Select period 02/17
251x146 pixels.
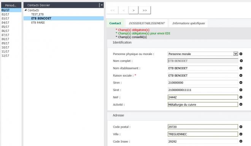pyautogui.click(x=5, y=14)
